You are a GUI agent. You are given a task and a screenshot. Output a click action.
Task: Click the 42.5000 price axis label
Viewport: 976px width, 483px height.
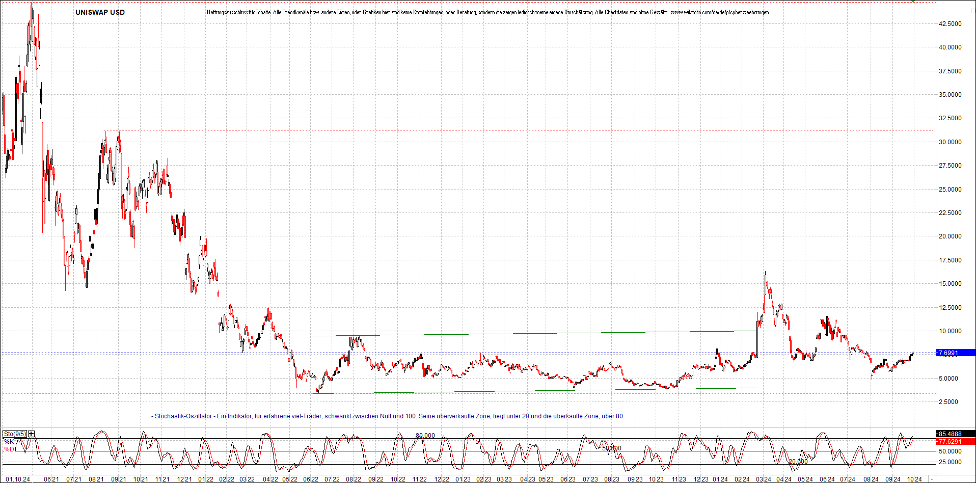(x=950, y=23)
